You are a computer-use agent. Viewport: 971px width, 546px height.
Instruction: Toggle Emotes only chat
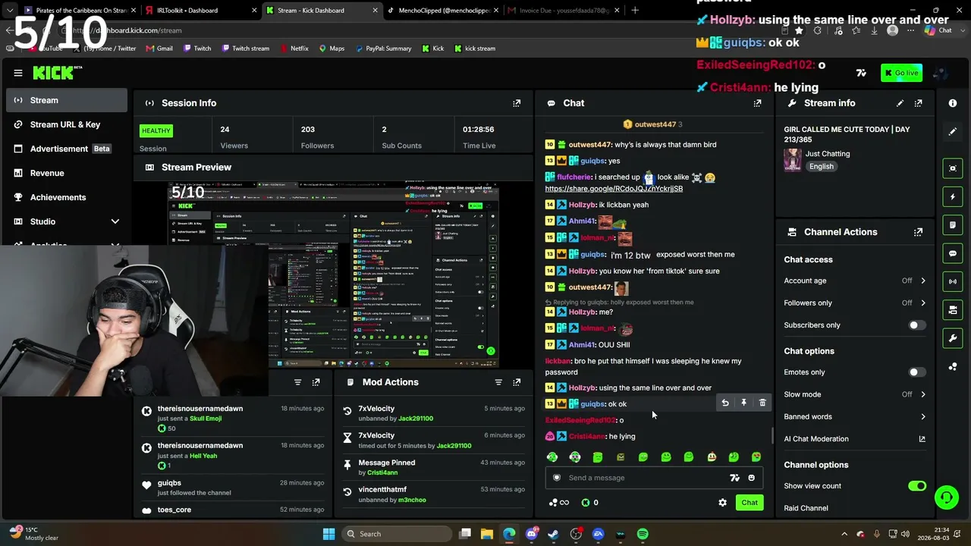point(917,372)
